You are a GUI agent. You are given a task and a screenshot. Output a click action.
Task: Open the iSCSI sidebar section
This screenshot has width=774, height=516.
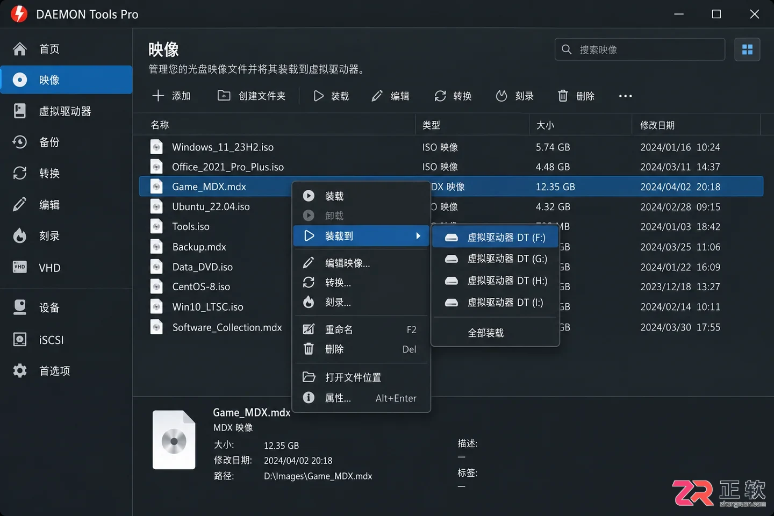pos(66,340)
